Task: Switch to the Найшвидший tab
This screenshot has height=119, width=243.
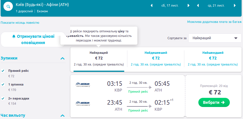Action: pyautogui.click(x=213, y=59)
